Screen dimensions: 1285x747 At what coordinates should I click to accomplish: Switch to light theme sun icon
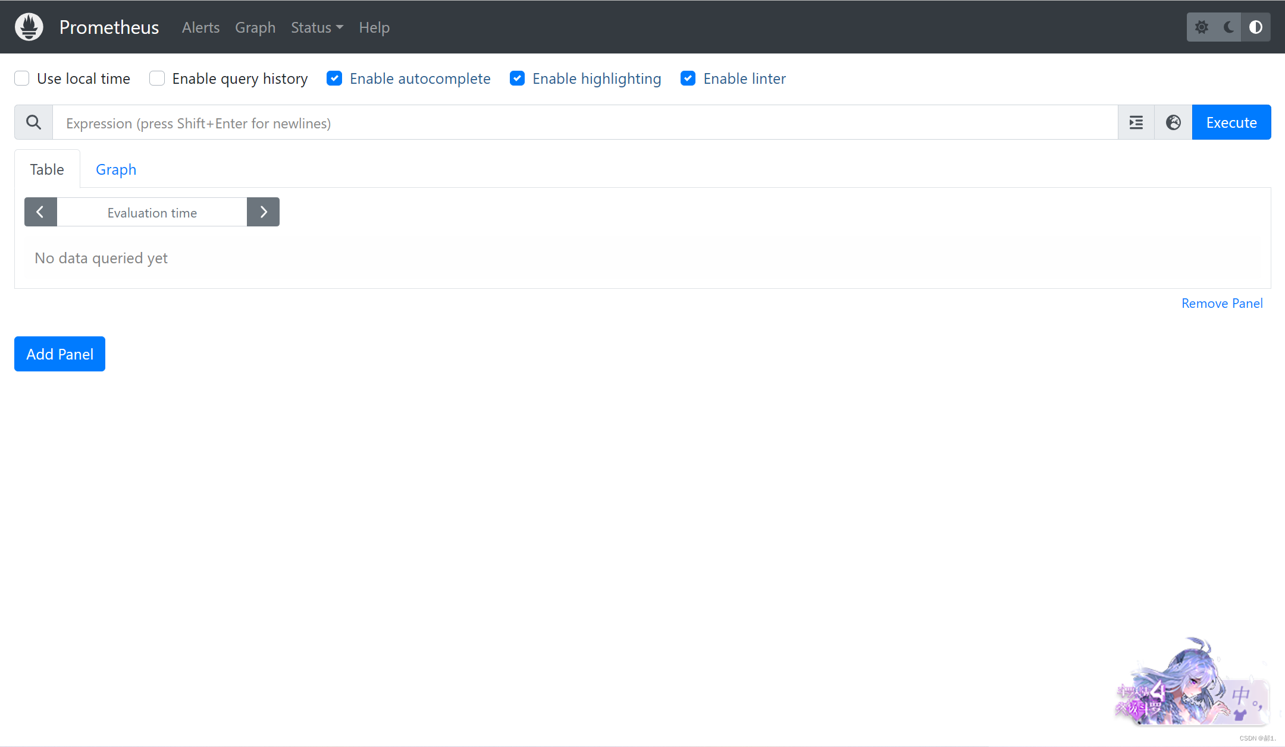[1201, 27]
